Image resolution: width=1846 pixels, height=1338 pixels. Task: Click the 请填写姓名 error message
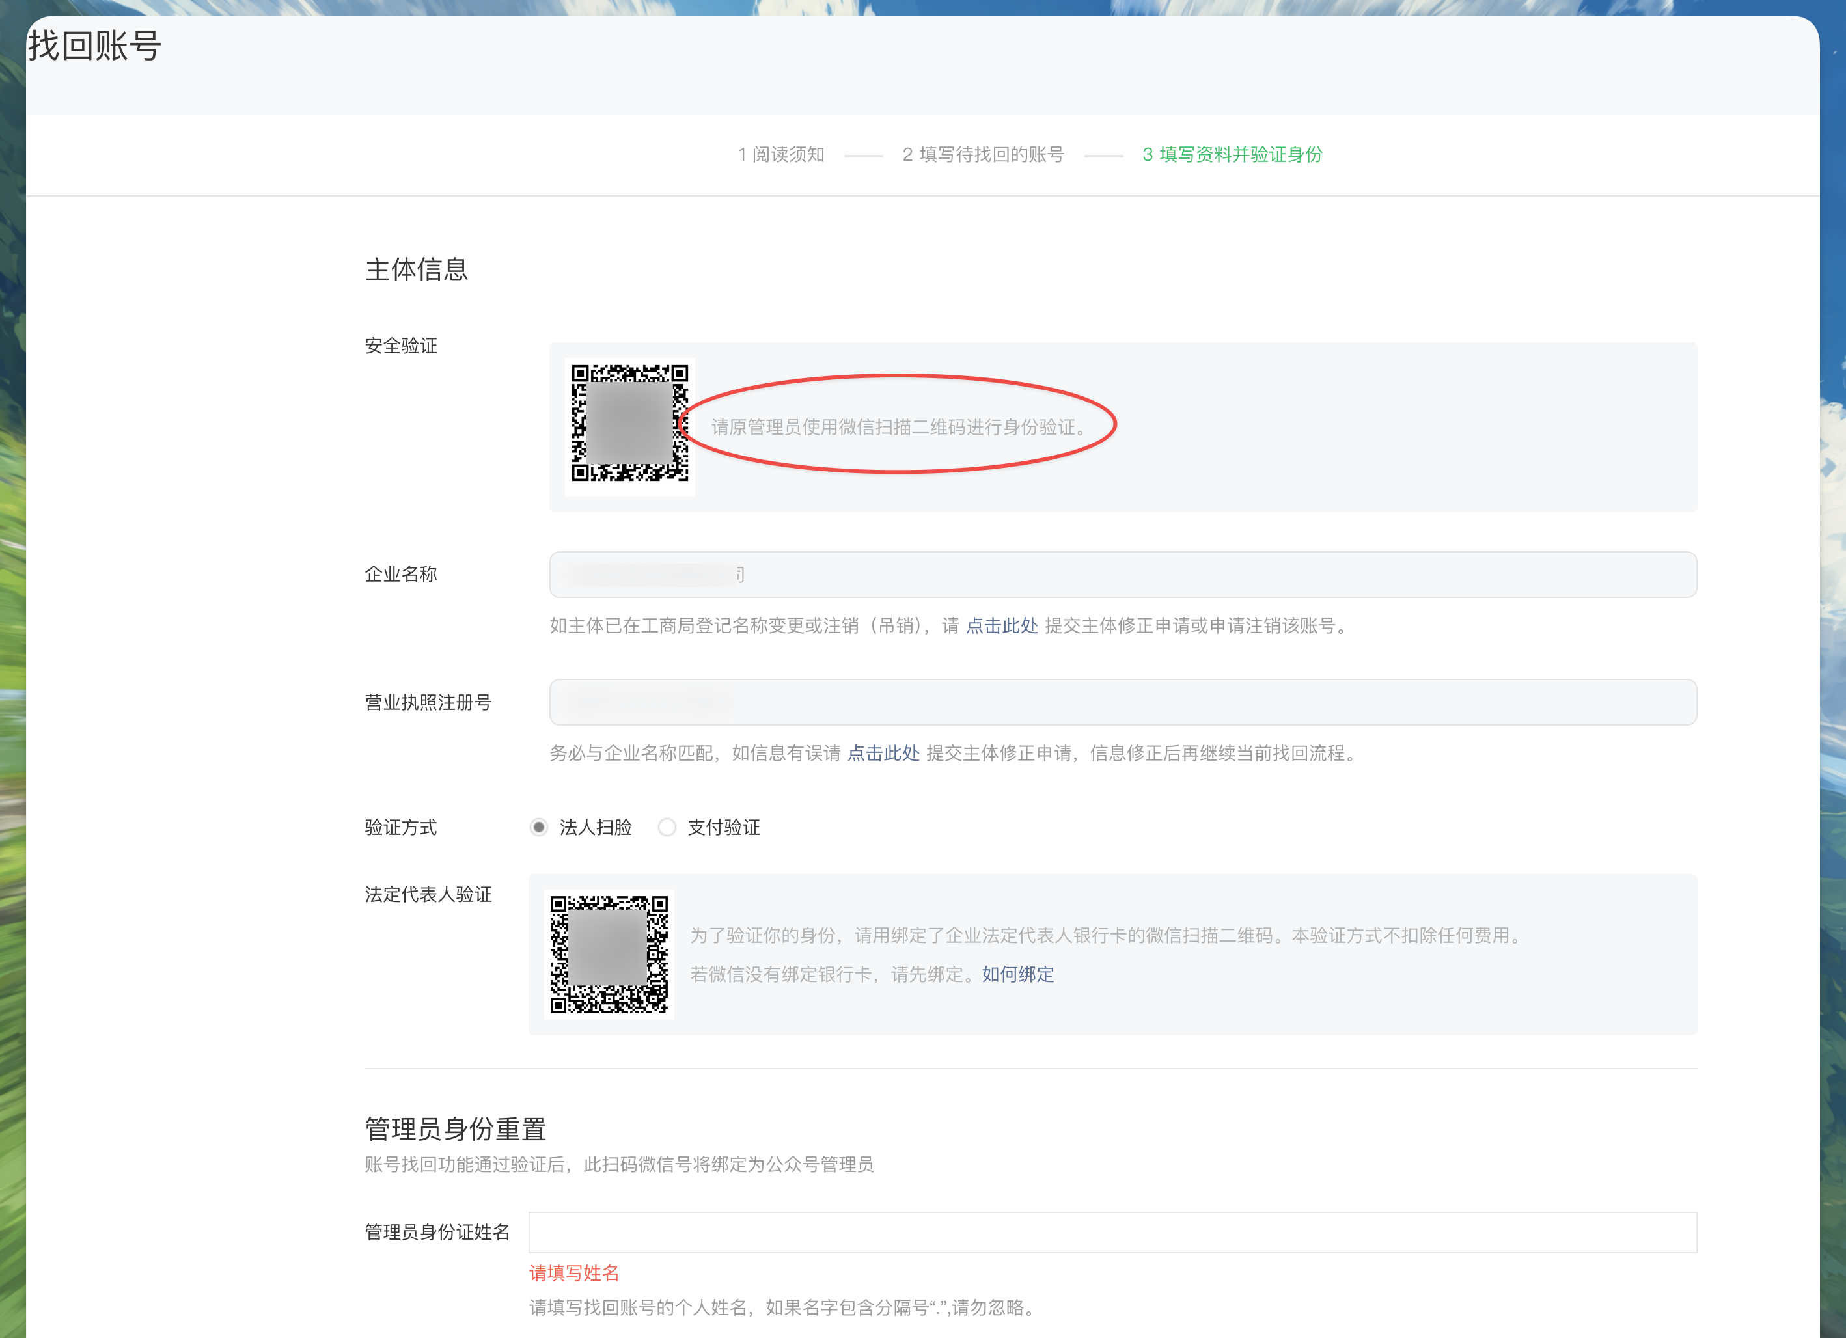point(574,1273)
